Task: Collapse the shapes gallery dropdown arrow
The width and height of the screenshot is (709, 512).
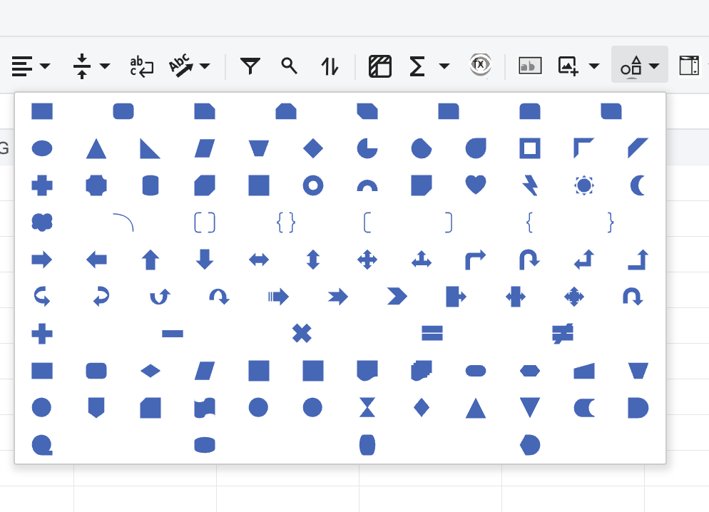Action: click(x=654, y=66)
